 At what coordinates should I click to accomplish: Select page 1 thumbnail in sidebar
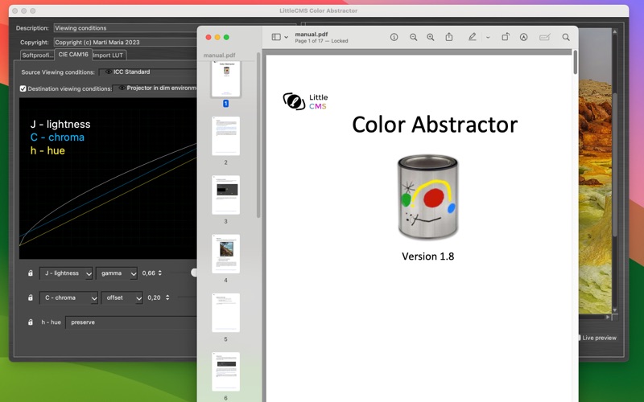(226, 78)
